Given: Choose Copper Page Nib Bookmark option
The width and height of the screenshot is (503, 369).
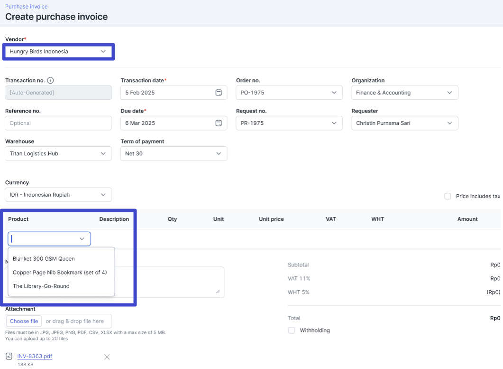Looking at the screenshot, I should click(60, 273).
